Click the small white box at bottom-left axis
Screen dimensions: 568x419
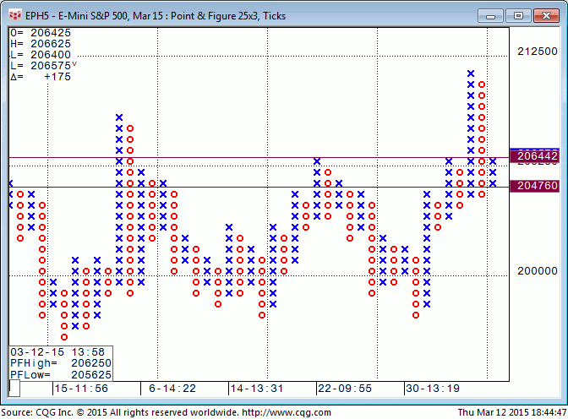pyautogui.click(x=14, y=389)
